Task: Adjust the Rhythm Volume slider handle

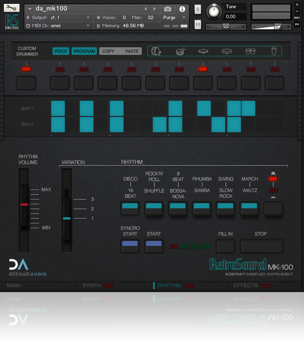Action: (x=24, y=205)
